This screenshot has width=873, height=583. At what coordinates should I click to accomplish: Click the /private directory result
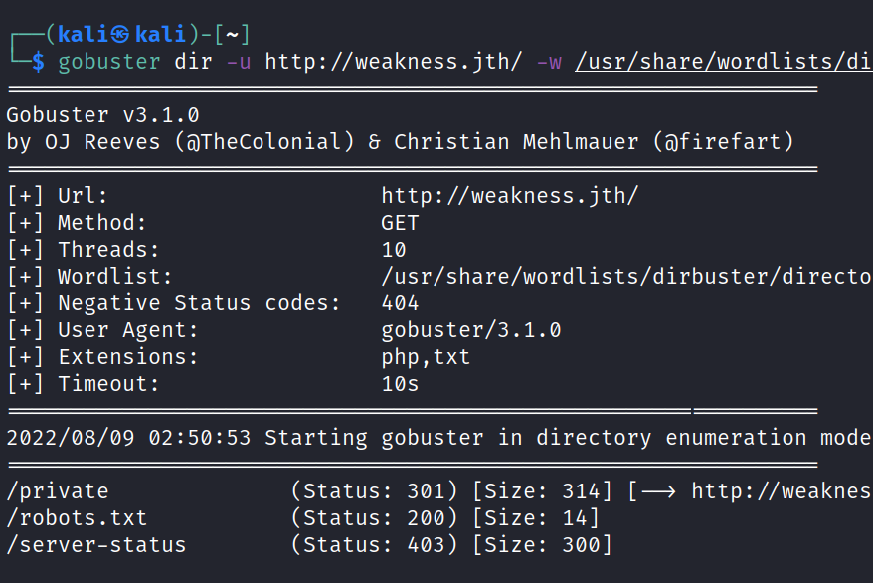pyautogui.click(x=57, y=490)
